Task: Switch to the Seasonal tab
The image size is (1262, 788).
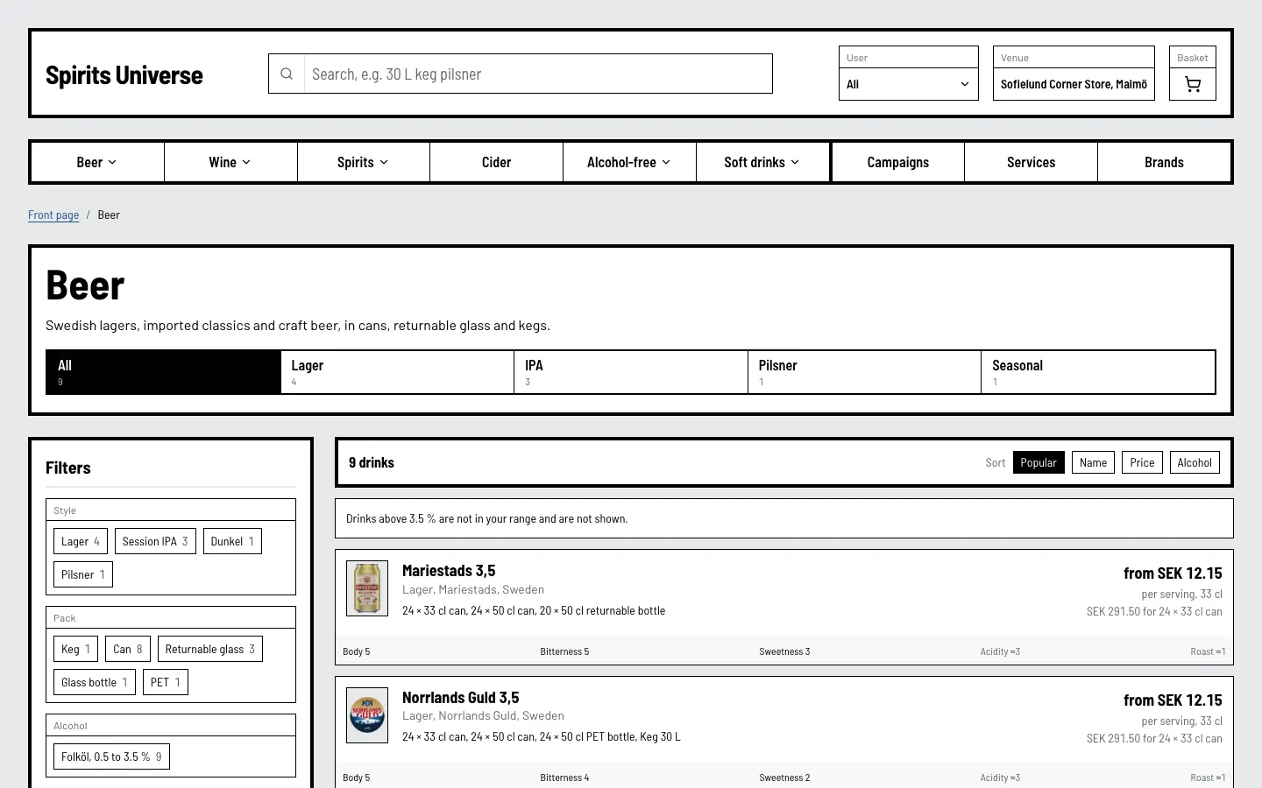Action: coord(1098,372)
